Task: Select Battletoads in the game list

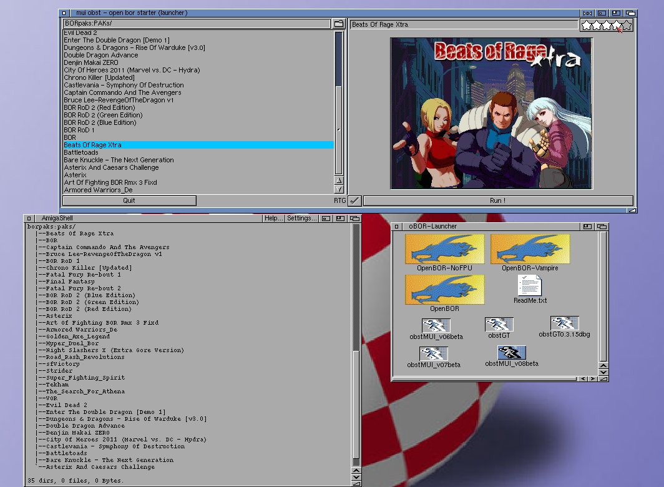Action: point(81,152)
